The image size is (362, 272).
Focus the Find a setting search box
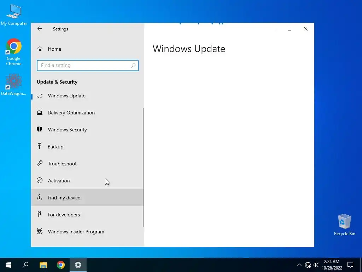point(88,66)
